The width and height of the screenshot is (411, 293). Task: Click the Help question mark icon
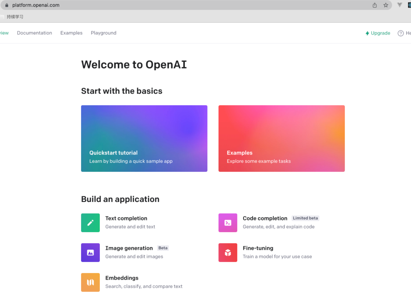click(x=400, y=33)
